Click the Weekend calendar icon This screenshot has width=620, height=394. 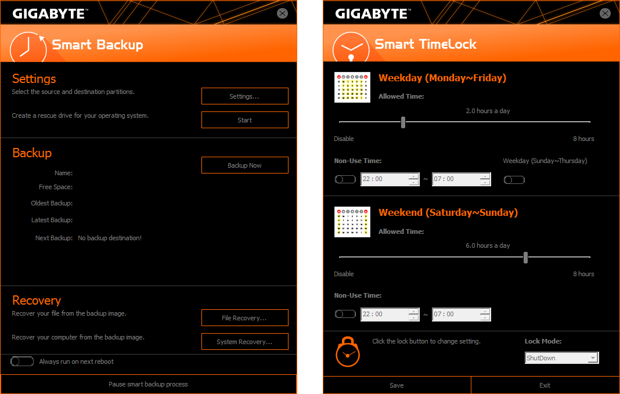click(x=352, y=222)
